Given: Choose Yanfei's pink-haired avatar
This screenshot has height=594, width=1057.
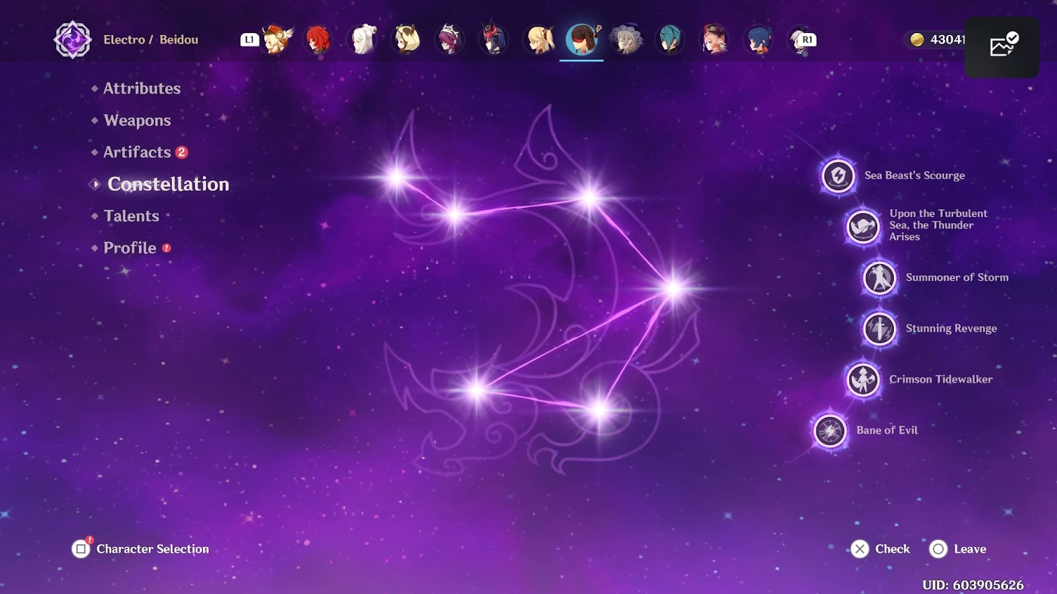Looking at the screenshot, I should [x=714, y=40].
